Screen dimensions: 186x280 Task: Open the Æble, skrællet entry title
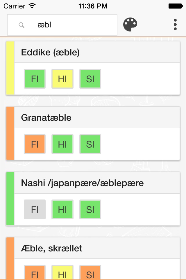tap(52, 249)
